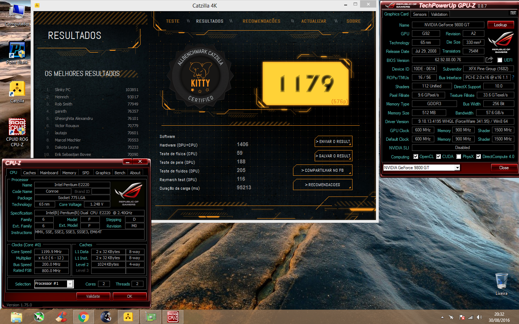Image resolution: width=519 pixels, height=324 pixels.
Task: Open the CPUID ROG CPU-Z desktop shortcut
Action: (x=17, y=132)
